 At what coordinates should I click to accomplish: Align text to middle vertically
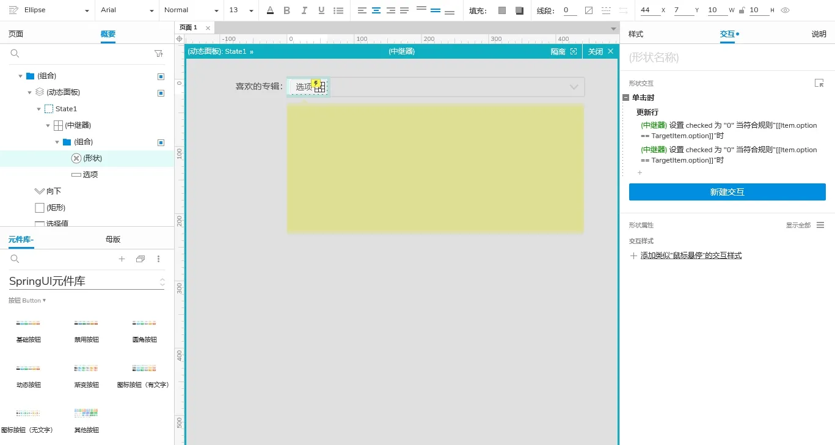pyautogui.click(x=436, y=10)
